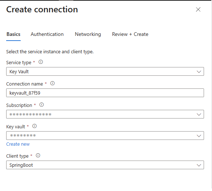This screenshot has height=191, width=212.
Task: Click the Create new key vault link
Action: [x=18, y=144]
